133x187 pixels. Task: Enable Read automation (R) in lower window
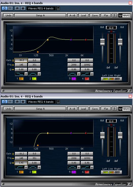tap(17, 102)
